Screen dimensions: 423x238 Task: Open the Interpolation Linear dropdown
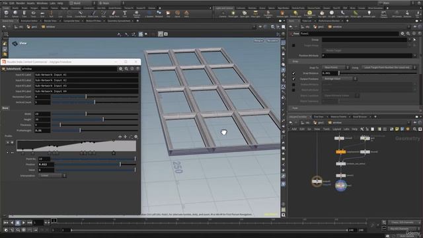coord(52,176)
